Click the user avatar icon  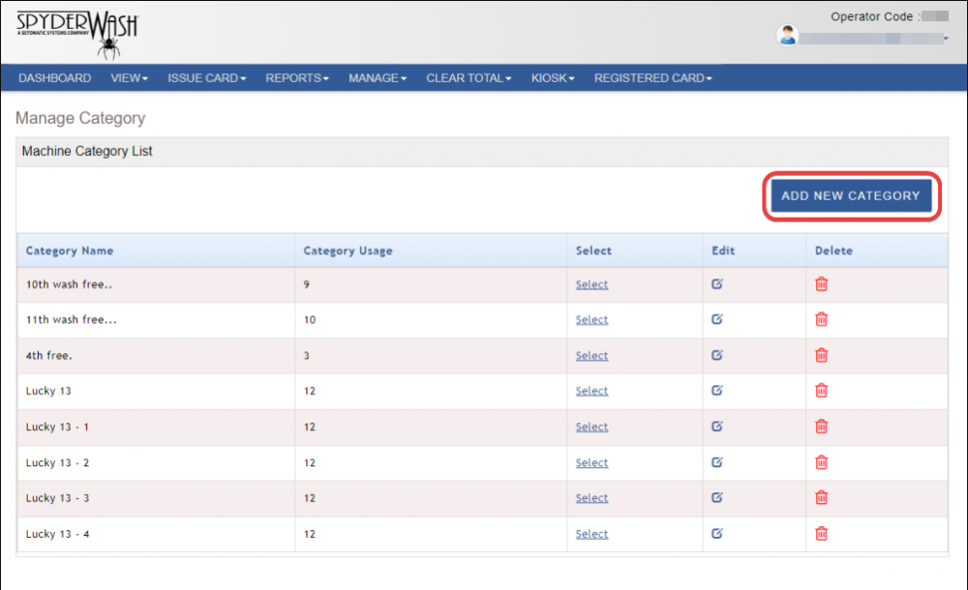pyautogui.click(x=787, y=35)
